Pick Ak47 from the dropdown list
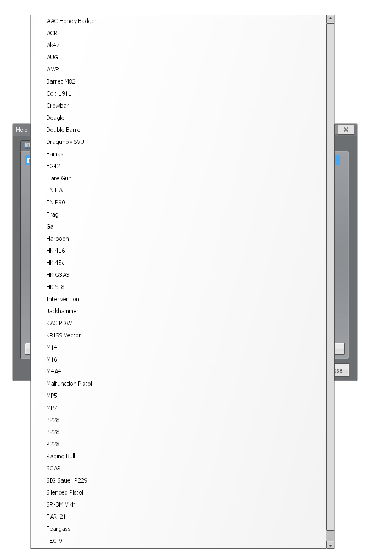Image resolution: width=373 pixels, height=549 pixels. tap(178, 45)
